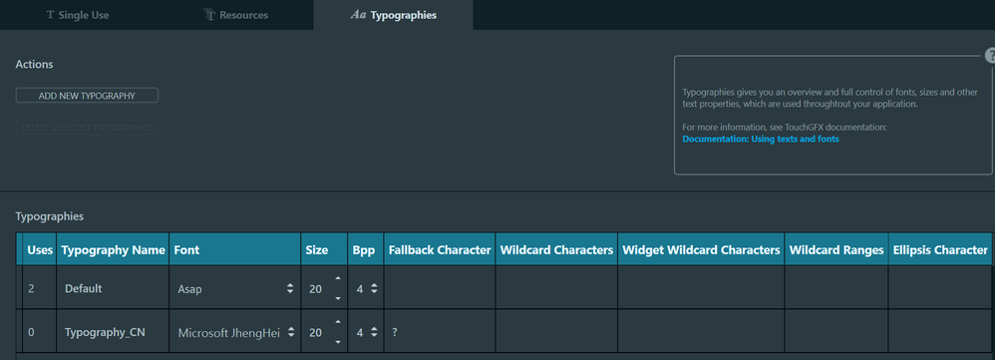This screenshot has width=995, height=360.
Task: Open Bpp dropdown in Default row
Action: click(366, 288)
